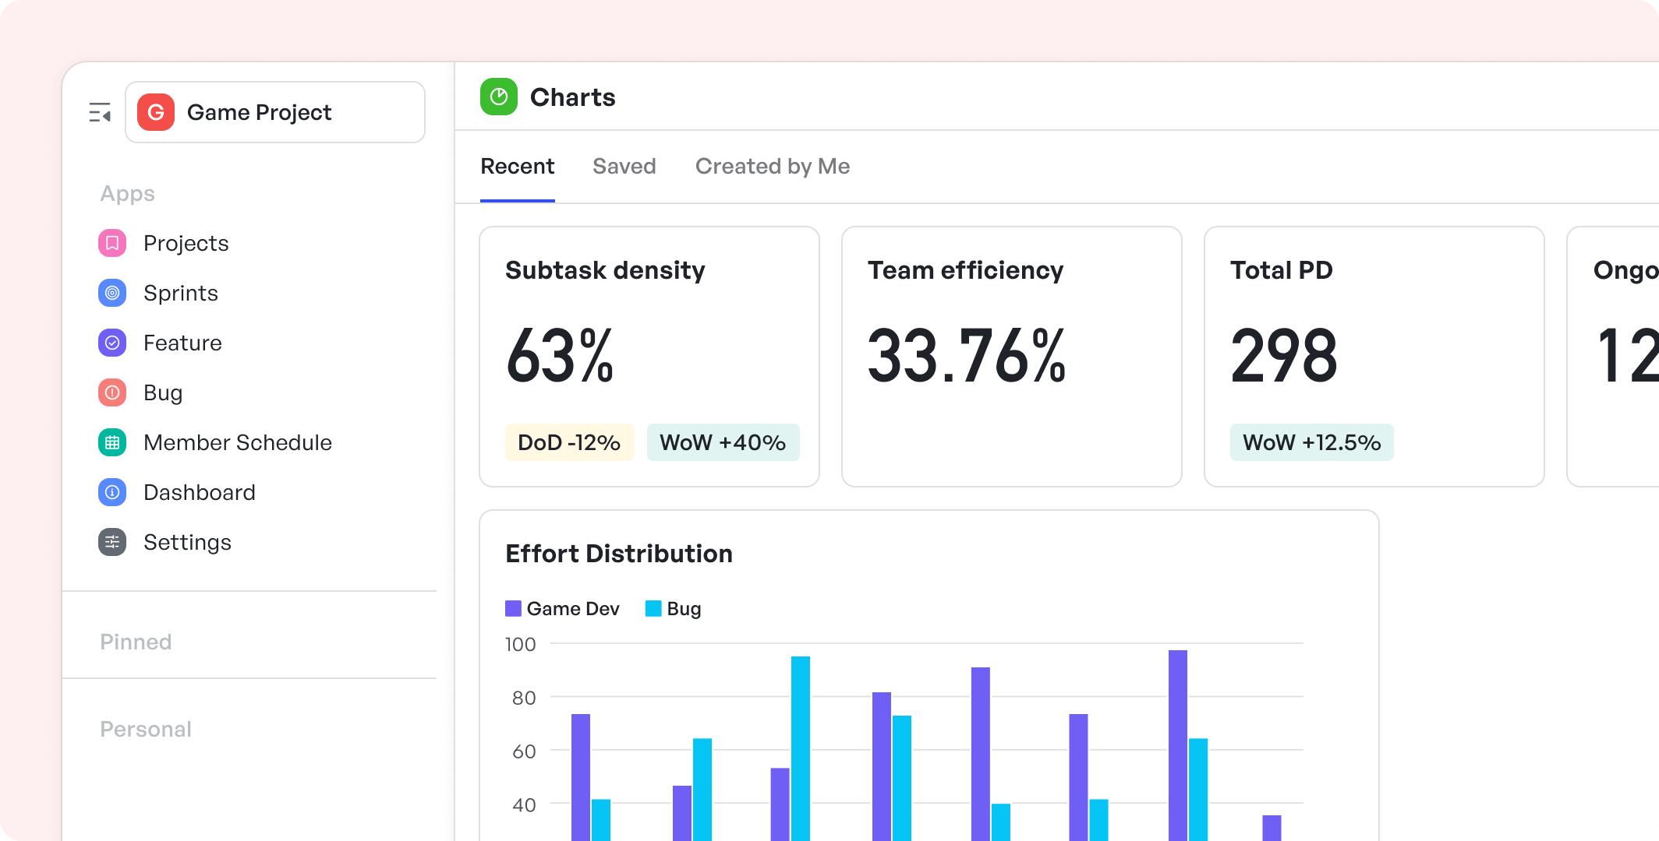Open the Total PD card
This screenshot has width=1659, height=841.
pyautogui.click(x=1374, y=357)
